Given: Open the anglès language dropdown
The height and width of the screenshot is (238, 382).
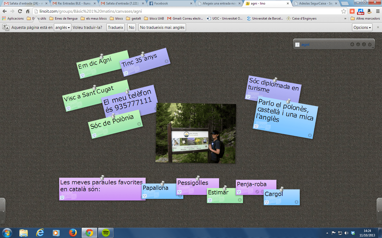Looking at the screenshot, I should (63, 28).
